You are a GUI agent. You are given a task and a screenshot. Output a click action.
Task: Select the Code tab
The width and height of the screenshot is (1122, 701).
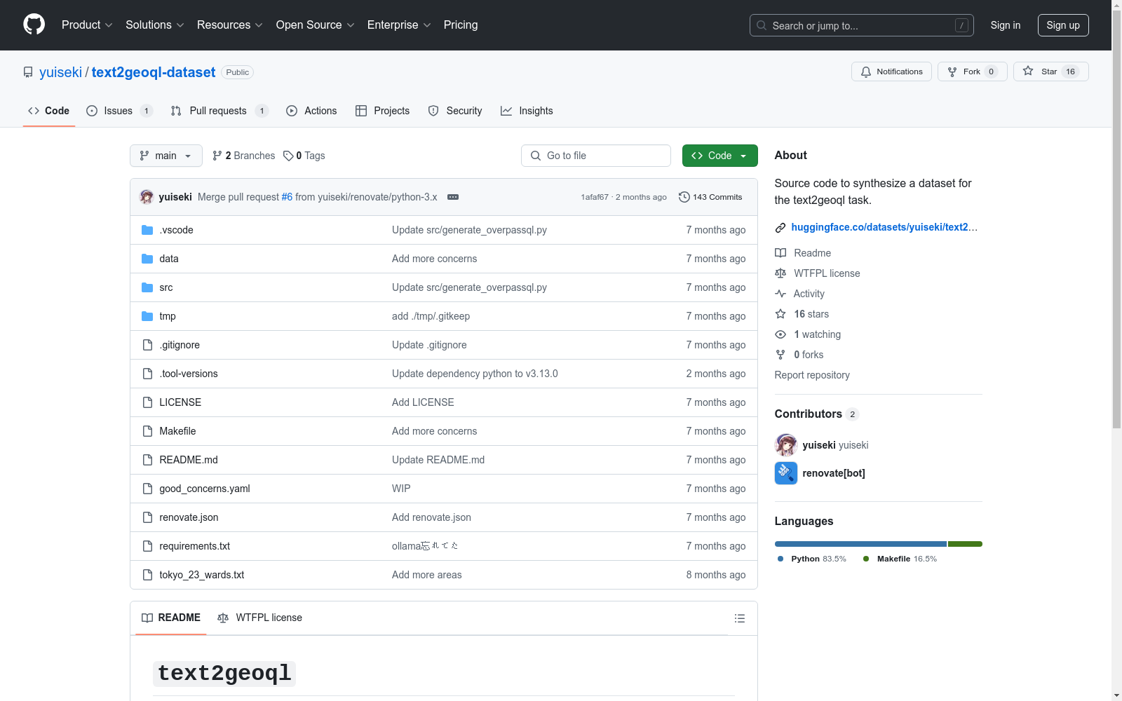click(x=49, y=111)
